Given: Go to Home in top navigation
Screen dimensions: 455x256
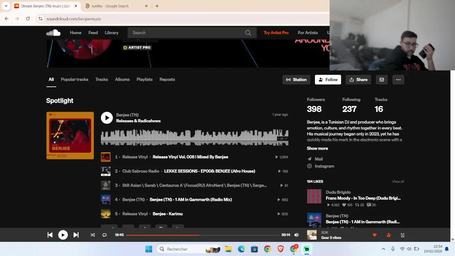Looking at the screenshot, I should click(76, 33).
